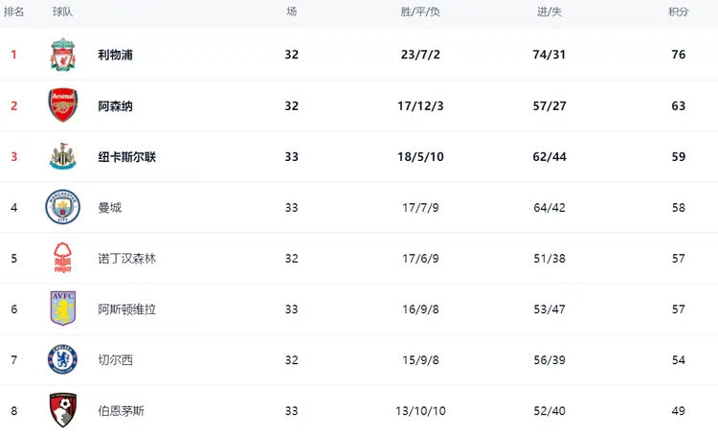This screenshot has width=718, height=435.
Task: Click the Newcastle United crest
Action: (63, 156)
